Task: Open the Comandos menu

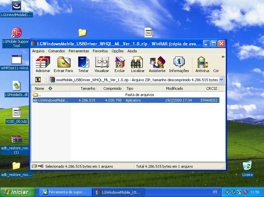Action: pos(56,51)
